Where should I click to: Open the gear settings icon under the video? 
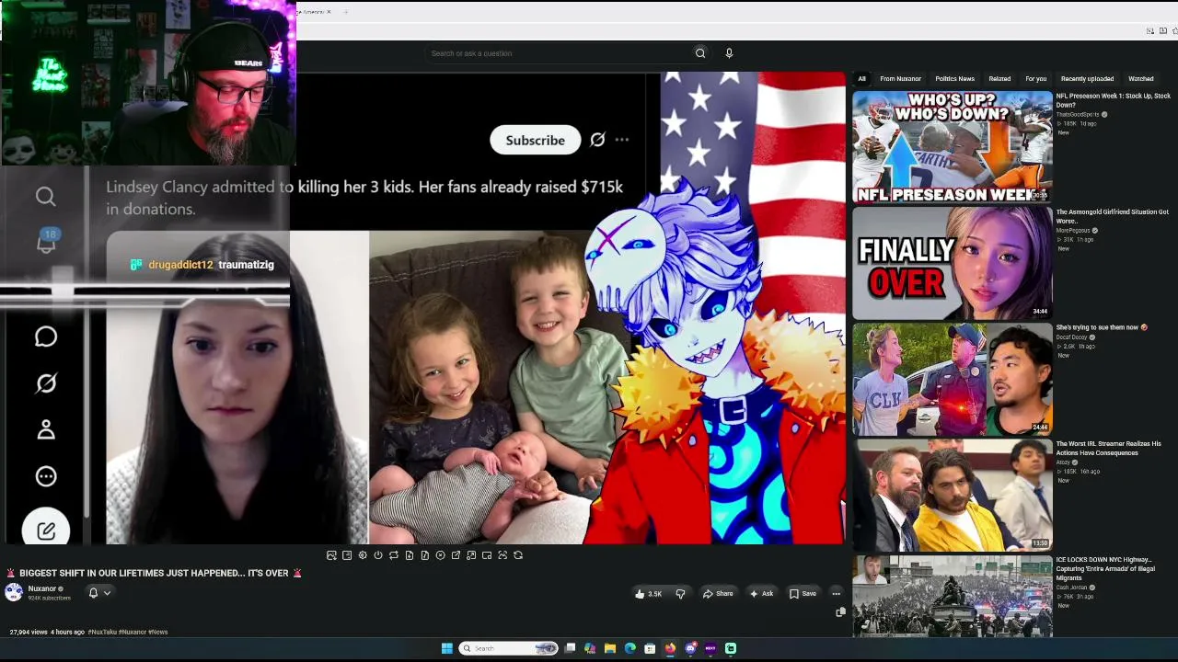[x=363, y=555]
